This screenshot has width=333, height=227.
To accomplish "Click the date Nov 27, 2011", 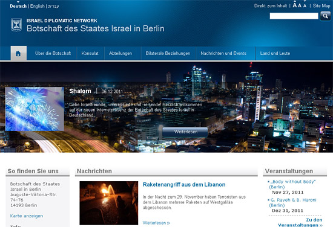I will (288, 192).
